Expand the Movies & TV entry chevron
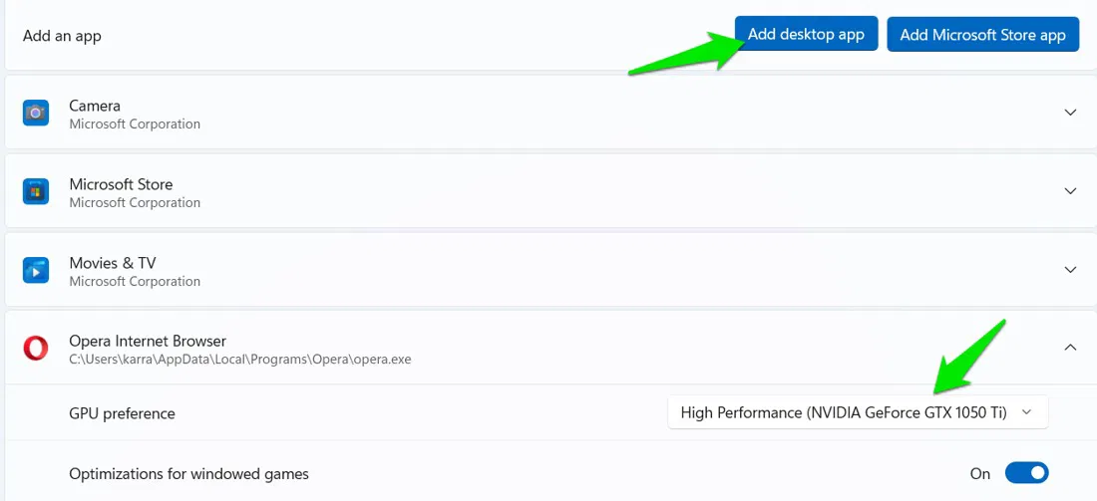The width and height of the screenshot is (1097, 501). point(1070,270)
